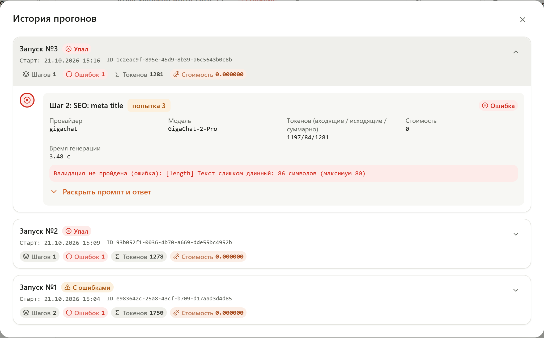Click the validation error message text

tap(209, 174)
